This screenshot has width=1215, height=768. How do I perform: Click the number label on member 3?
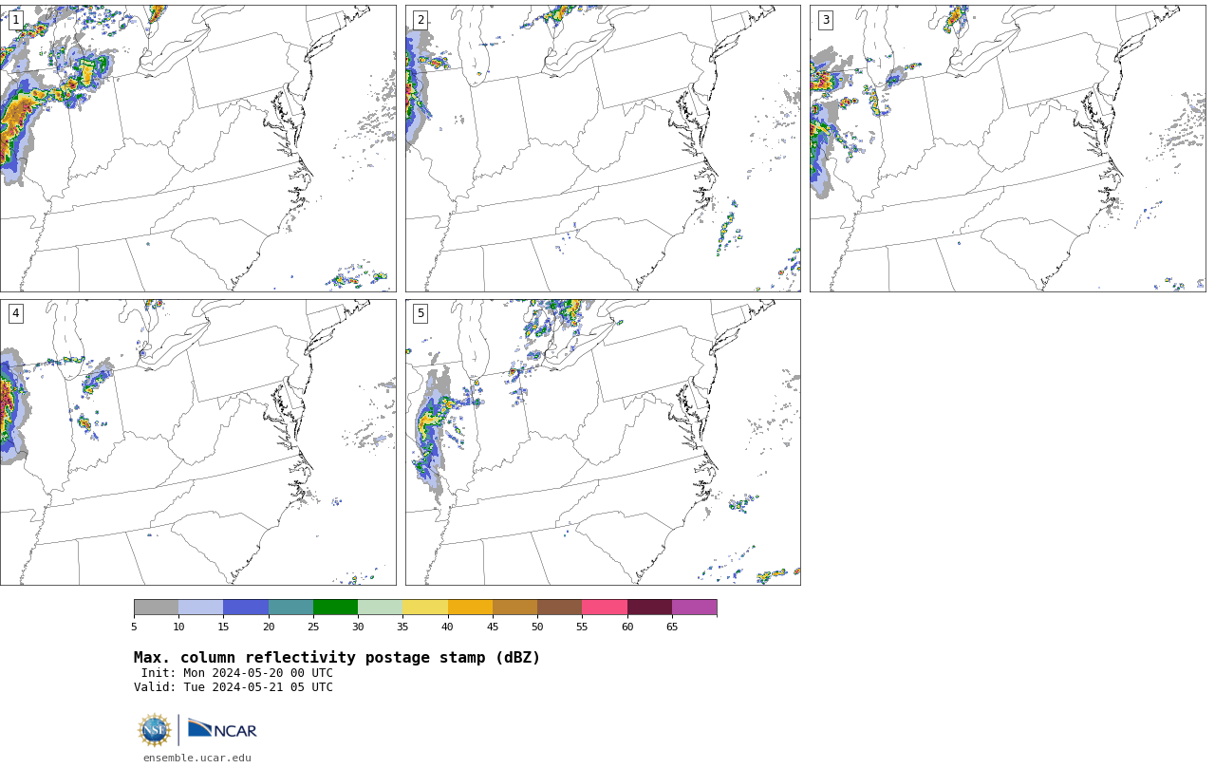pyautogui.click(x=826, y=20)
